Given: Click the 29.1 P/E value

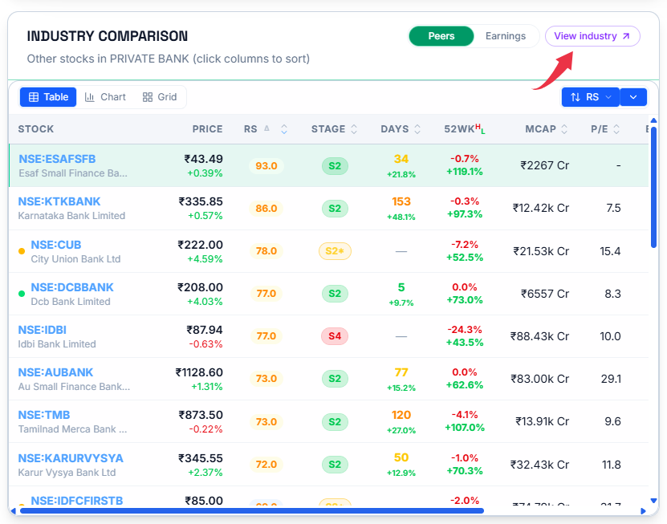Looking at the screenshot, I should click(611, 379).
